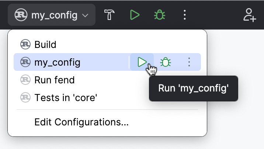Open the toolbar's More Actions vertical dots

[x=185, y=15]
